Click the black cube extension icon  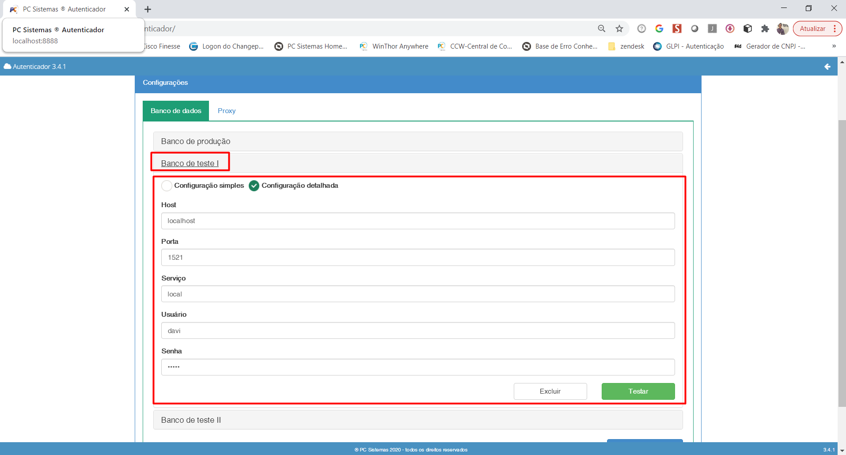pyautogui.click(x=747, y=29)
